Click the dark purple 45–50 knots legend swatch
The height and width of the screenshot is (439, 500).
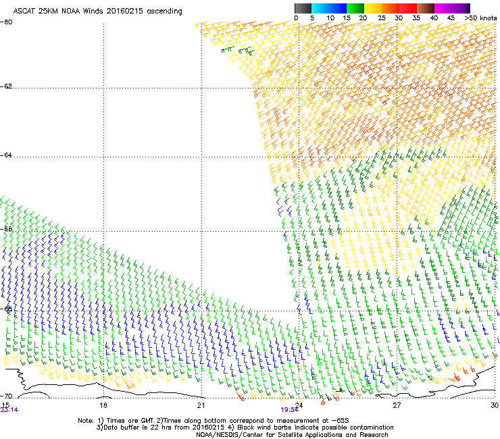click(461, 8)
